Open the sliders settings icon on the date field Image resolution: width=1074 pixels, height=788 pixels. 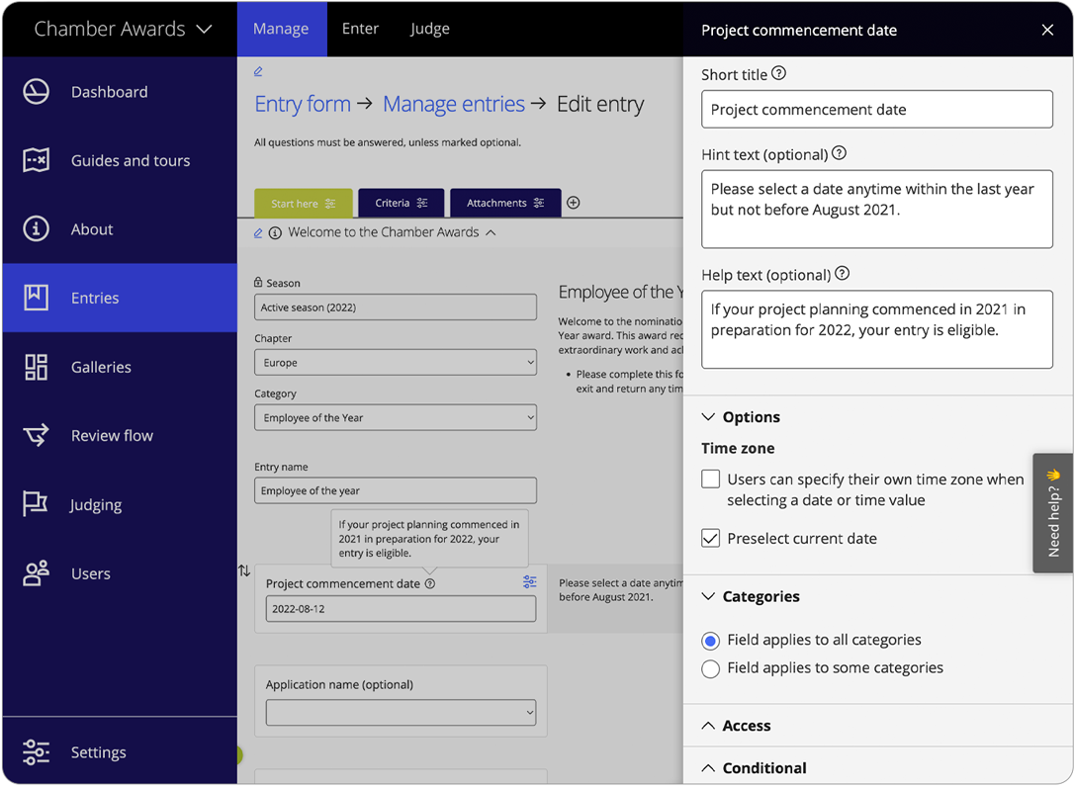[x=529, y=582]
